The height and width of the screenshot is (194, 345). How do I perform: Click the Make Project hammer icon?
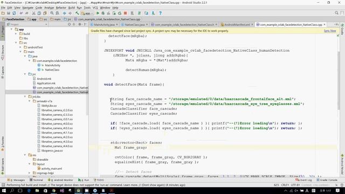(77, 13)
